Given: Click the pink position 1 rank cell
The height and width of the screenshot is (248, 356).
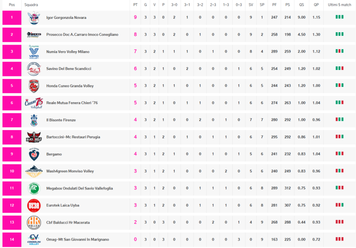Looking at the screenshot, I should point(11,18).
